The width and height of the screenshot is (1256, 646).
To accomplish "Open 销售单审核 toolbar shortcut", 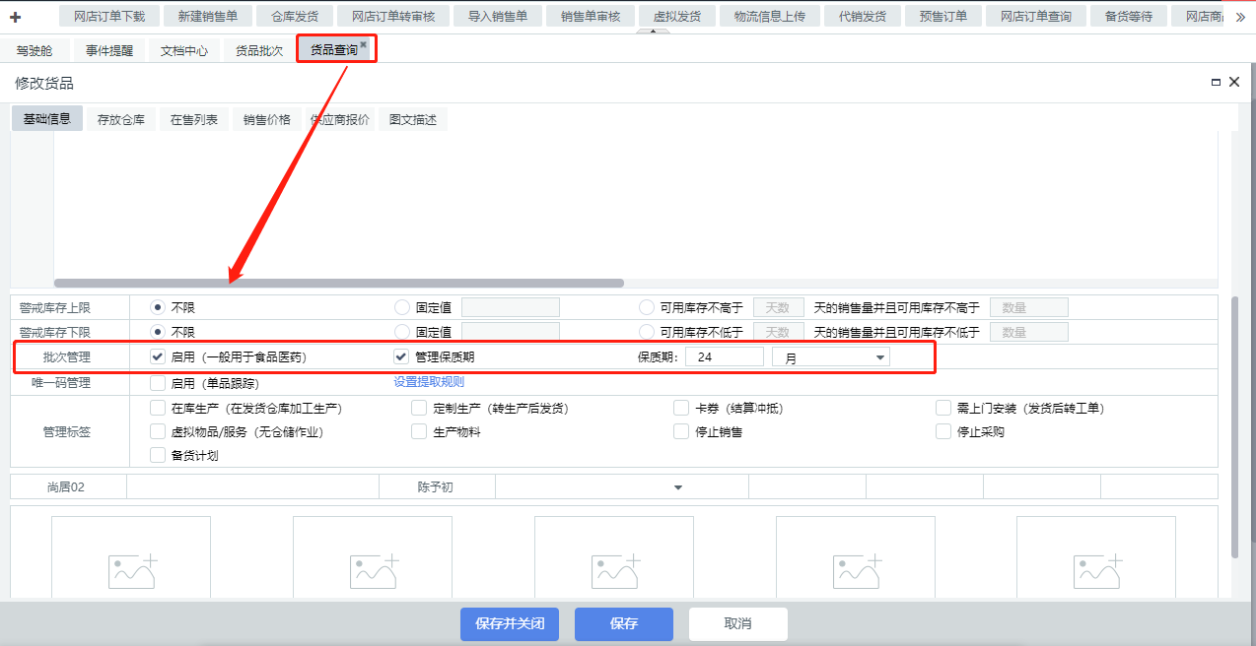I will click(x=591, y=17).
